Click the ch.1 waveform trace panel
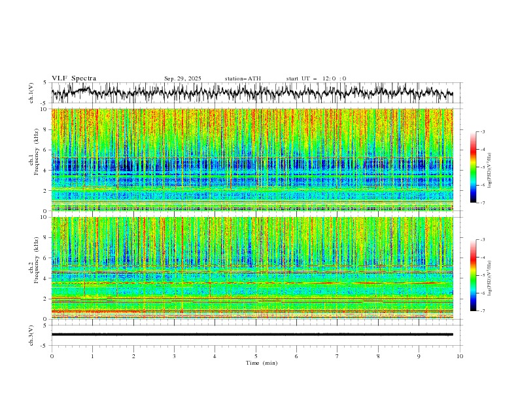Screen dimensions: 518x400 pyautogui.click(x=257, y=93)
